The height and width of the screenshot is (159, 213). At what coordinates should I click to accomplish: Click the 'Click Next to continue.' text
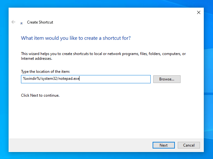[40, 95]
